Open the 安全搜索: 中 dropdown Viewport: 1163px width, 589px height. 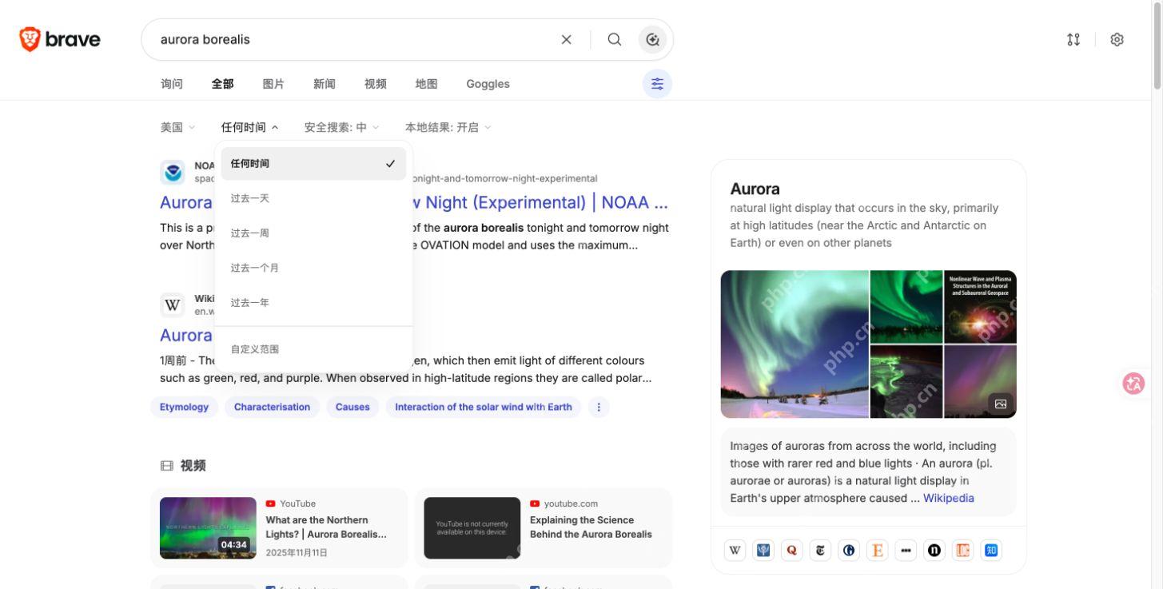(341, 127)
